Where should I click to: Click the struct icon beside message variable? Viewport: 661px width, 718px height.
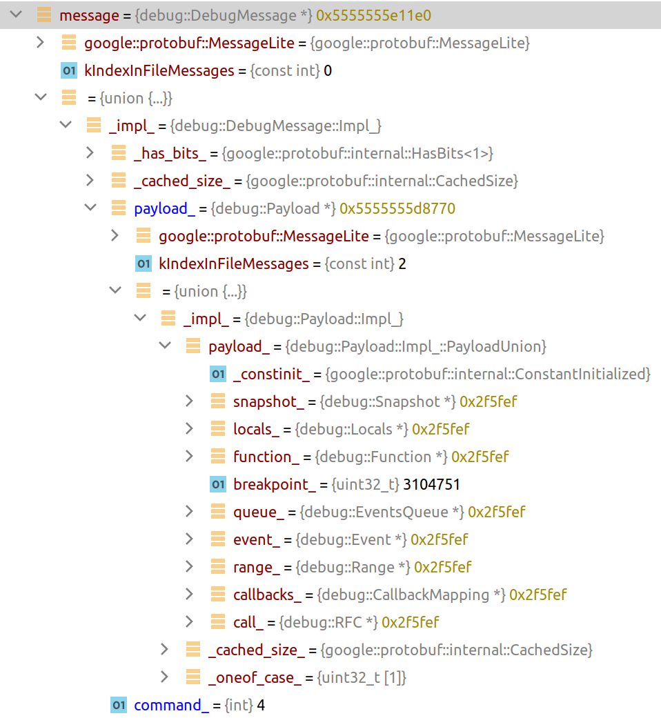pos(46,15)
